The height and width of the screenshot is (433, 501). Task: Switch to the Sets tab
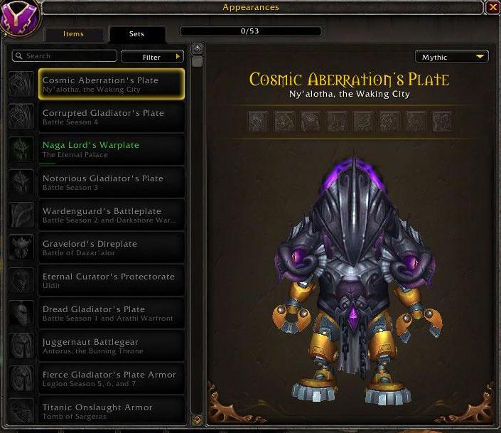[137, 34]
